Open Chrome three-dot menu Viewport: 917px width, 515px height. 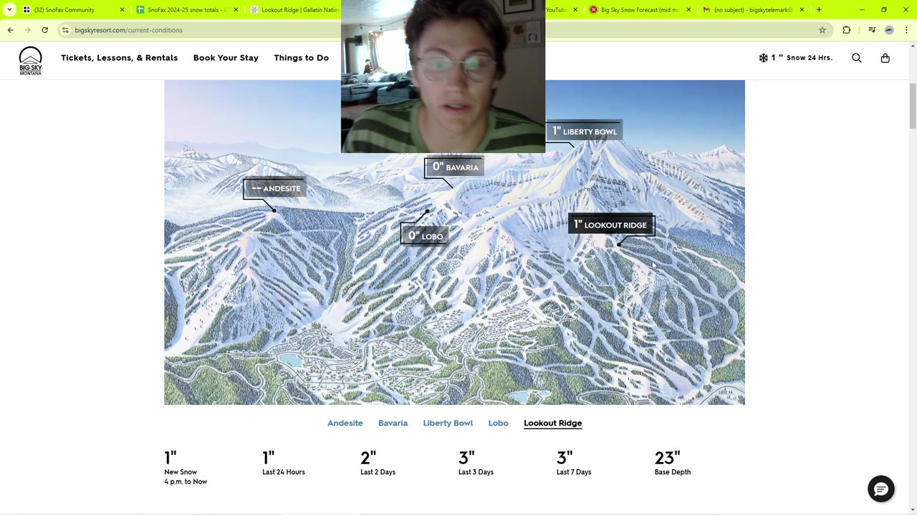coord(906,30)
